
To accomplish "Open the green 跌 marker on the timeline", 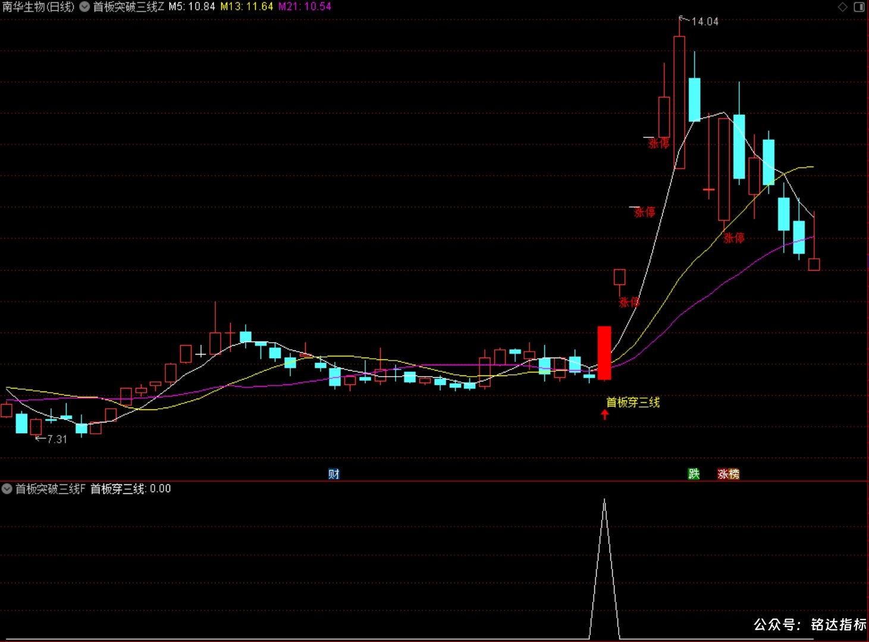I will coord(694,474).
